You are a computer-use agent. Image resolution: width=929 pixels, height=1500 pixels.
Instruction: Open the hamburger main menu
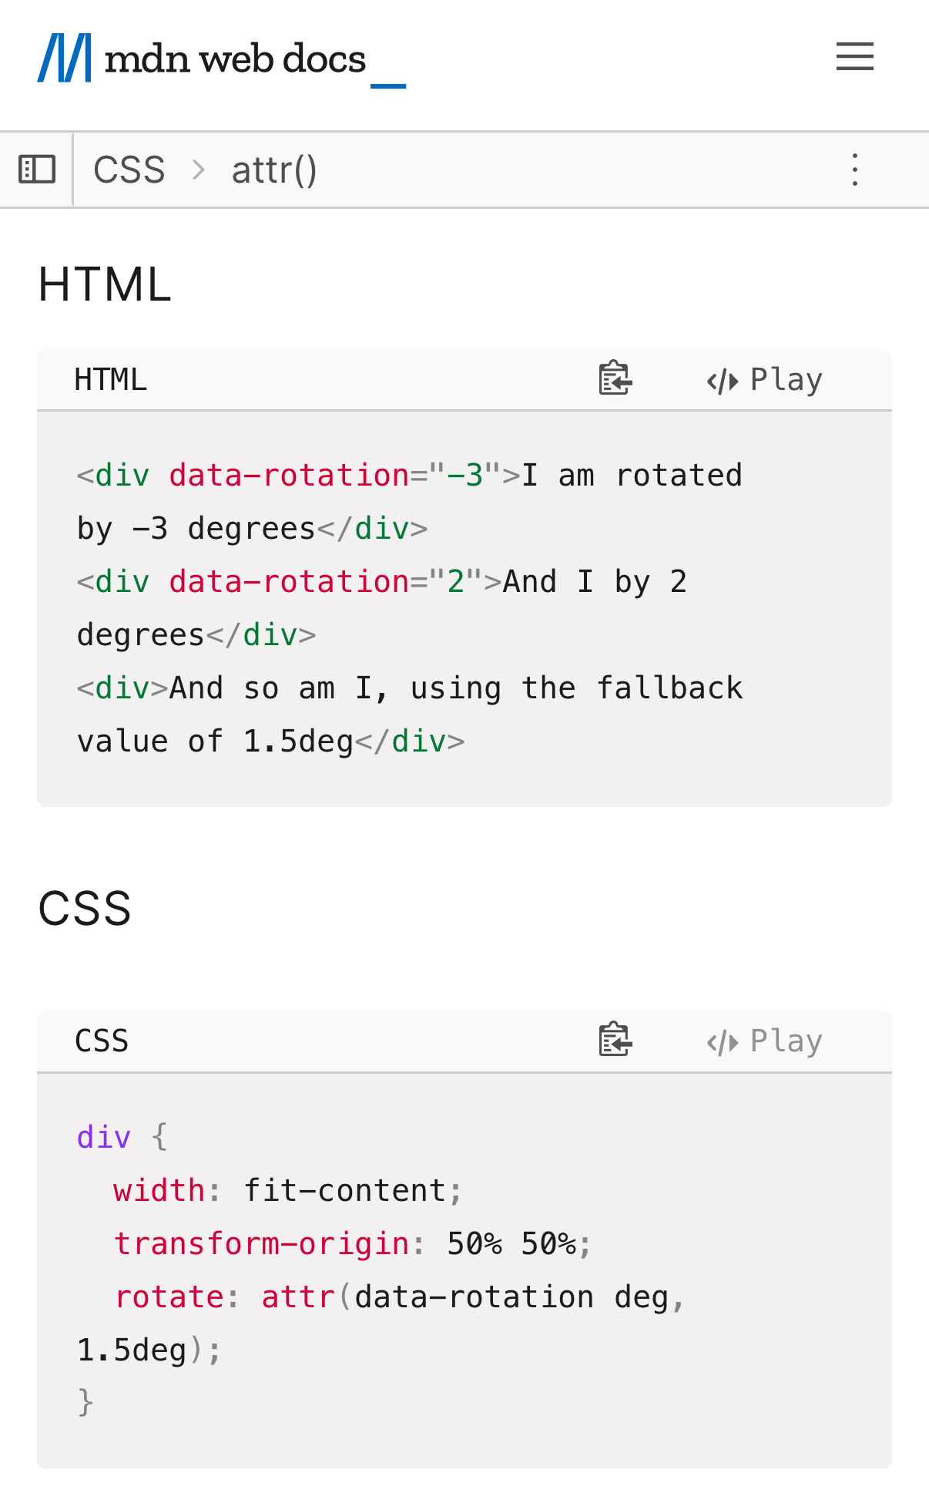854,57
